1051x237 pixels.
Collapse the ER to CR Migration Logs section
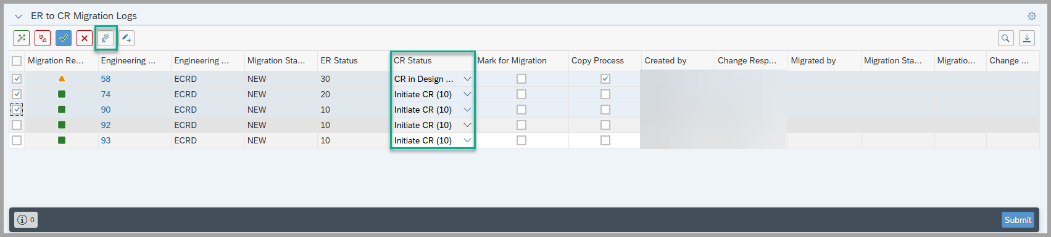tap(19, 16)
